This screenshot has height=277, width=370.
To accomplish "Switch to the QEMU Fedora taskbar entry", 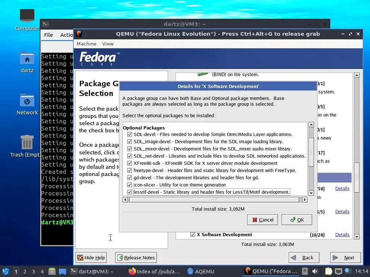I will [x=271, y=271].
